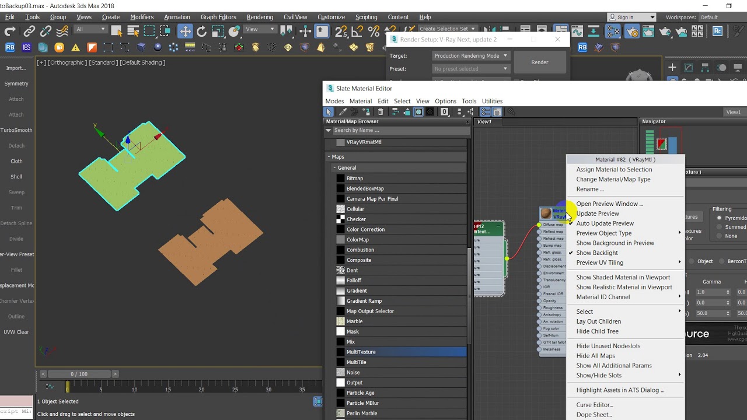The height and width of the screenshot is (420, 747).
Task: Click the Unlink Selection icon
Action: click(47, 32)
